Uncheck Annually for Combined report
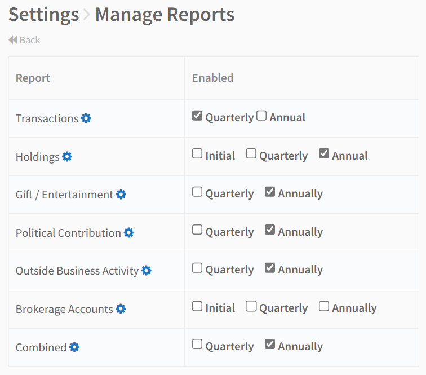The height and width of the screenshot is (375, 426). [x=270, y=344]
